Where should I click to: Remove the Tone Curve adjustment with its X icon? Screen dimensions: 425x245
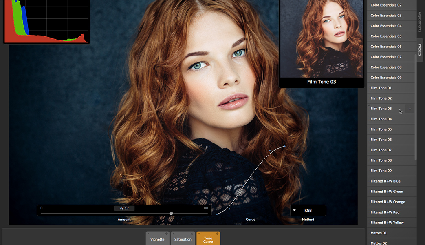199,234
